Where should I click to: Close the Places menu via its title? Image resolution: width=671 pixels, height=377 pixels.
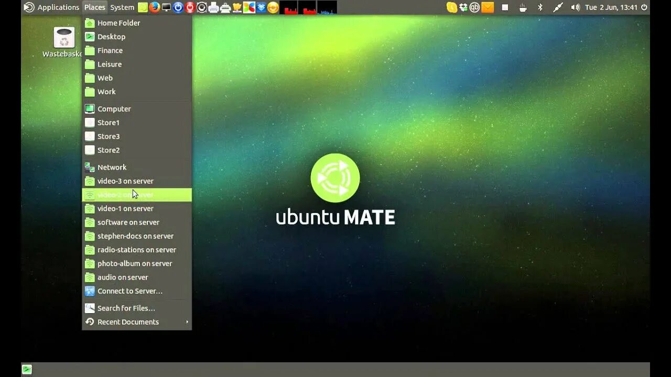tap(95, 7)
